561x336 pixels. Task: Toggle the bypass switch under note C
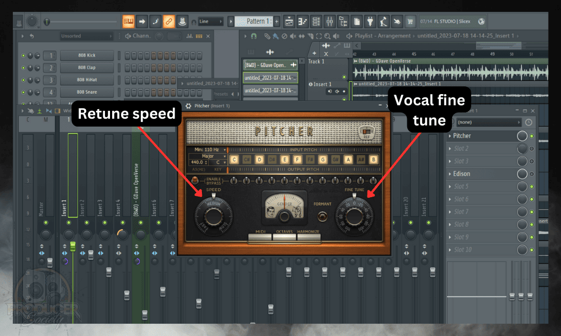pyautogui.click(x=234, y=181)
